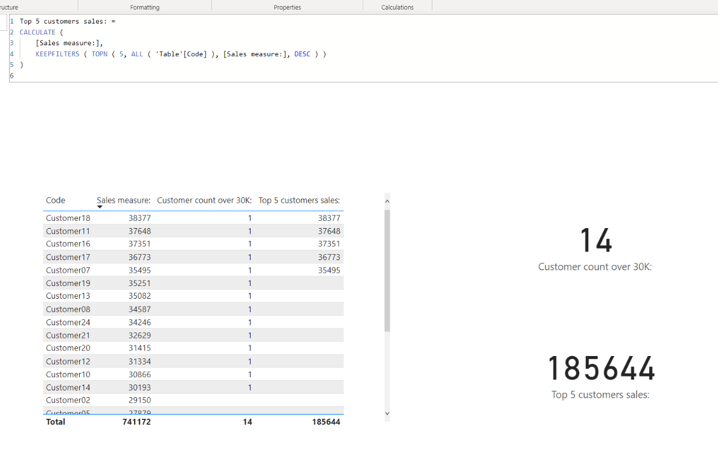Click ALL function in formula line 4
This screenshot has width=718, height=455.
coord(137,54)
